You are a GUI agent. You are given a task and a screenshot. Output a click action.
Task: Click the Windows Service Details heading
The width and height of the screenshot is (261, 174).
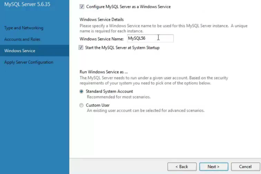pyautogui.click(x=101, y=20)
